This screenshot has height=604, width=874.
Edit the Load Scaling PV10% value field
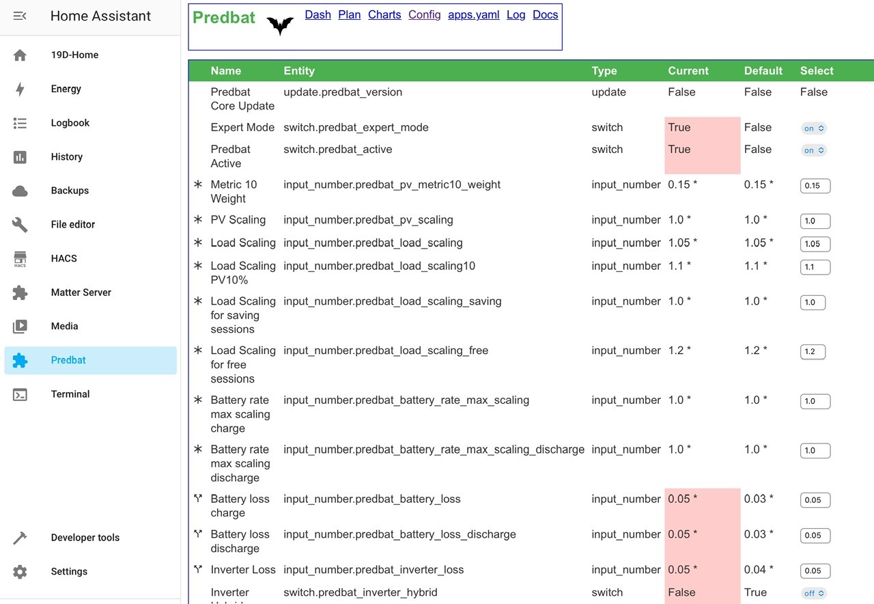tap(815, 267)
